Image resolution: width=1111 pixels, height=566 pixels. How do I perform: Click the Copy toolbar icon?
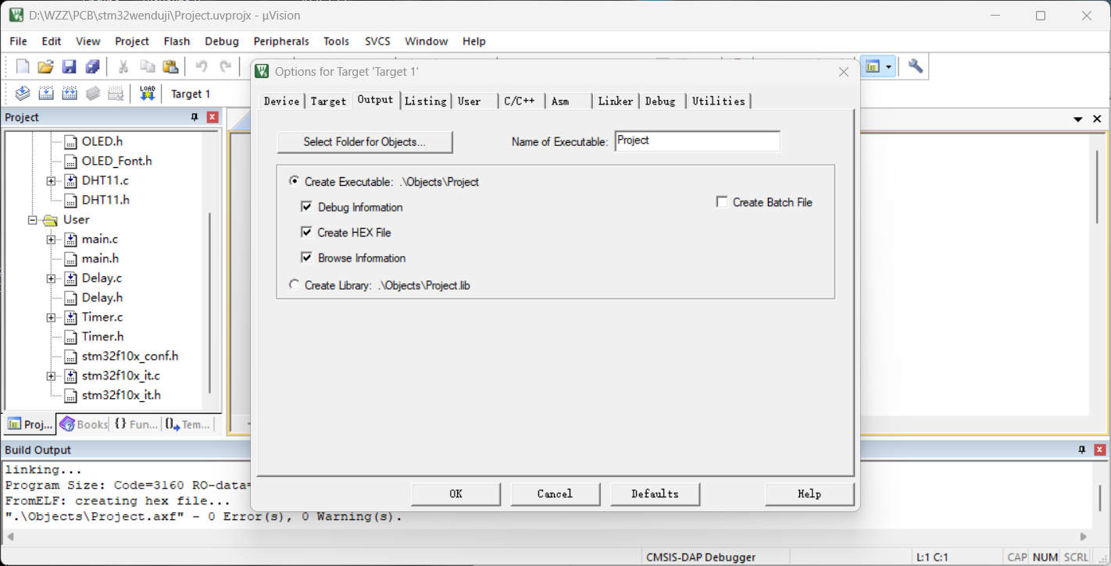tap(147, 67)
